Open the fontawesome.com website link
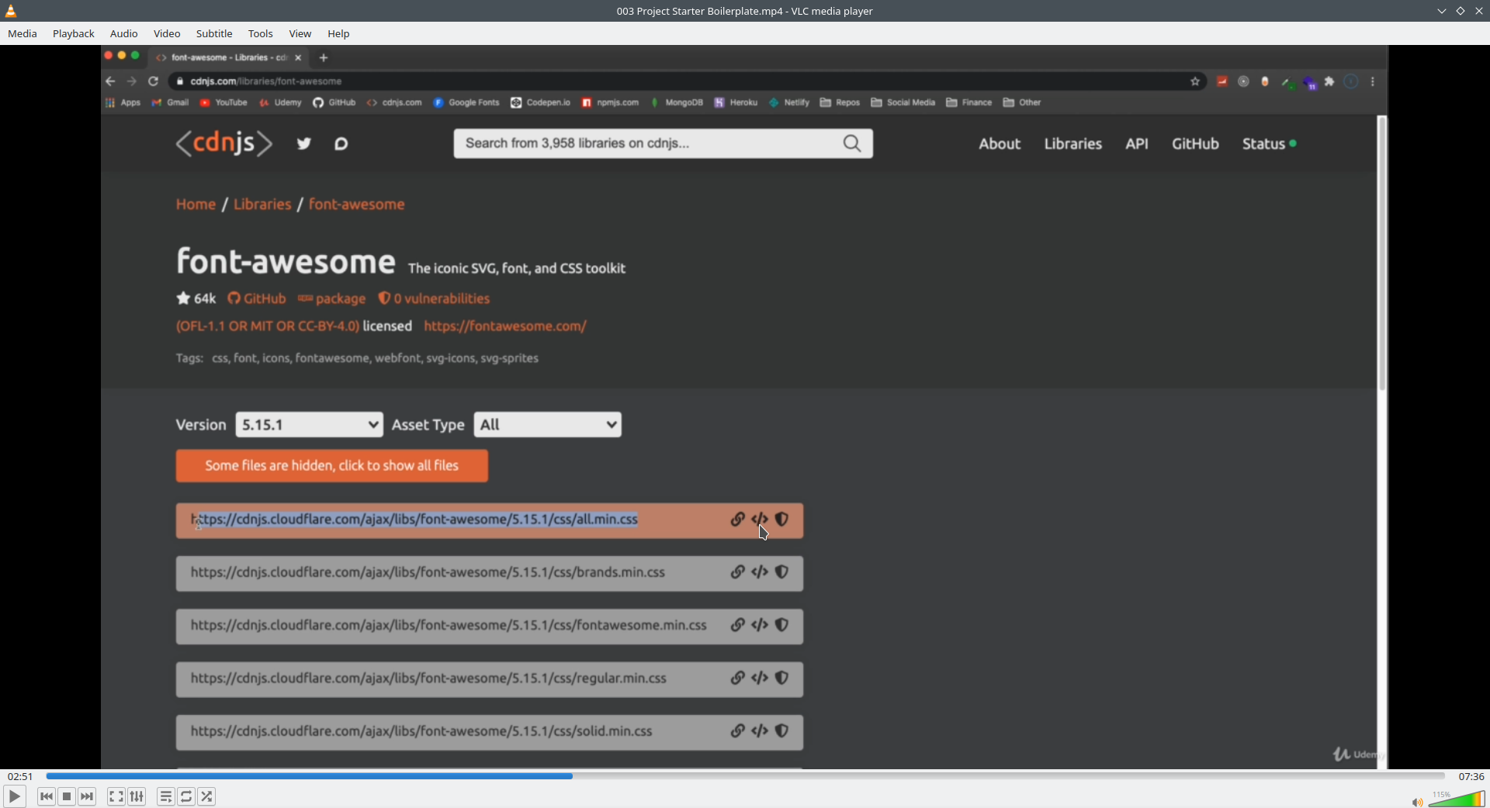This screenshot has height=808, width=1490. (505, 326)
